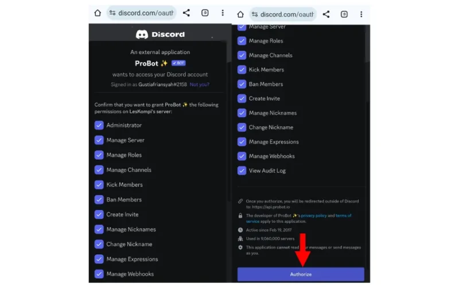Toggle the View Audit Log checkbox
Screen dimensions: 459x287
pyautogui.click(x=242, y=170)
